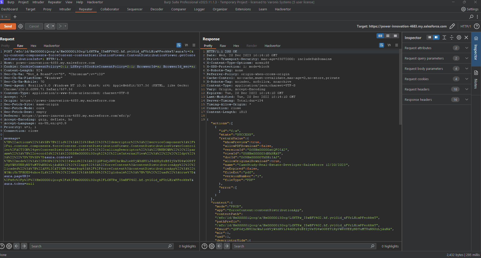Set combined tabbed request/response layout
The height and width of the screenshot is (258, 481).
point(395,36)
